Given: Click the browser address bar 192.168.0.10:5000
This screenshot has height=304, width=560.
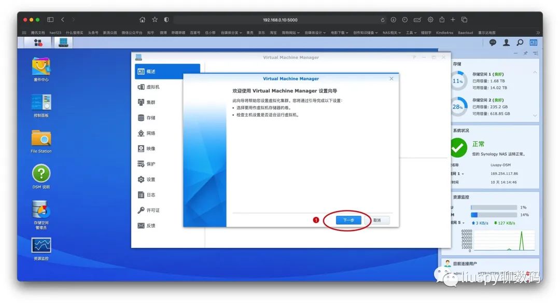Looking at the screenshot, I should point(280,20).
